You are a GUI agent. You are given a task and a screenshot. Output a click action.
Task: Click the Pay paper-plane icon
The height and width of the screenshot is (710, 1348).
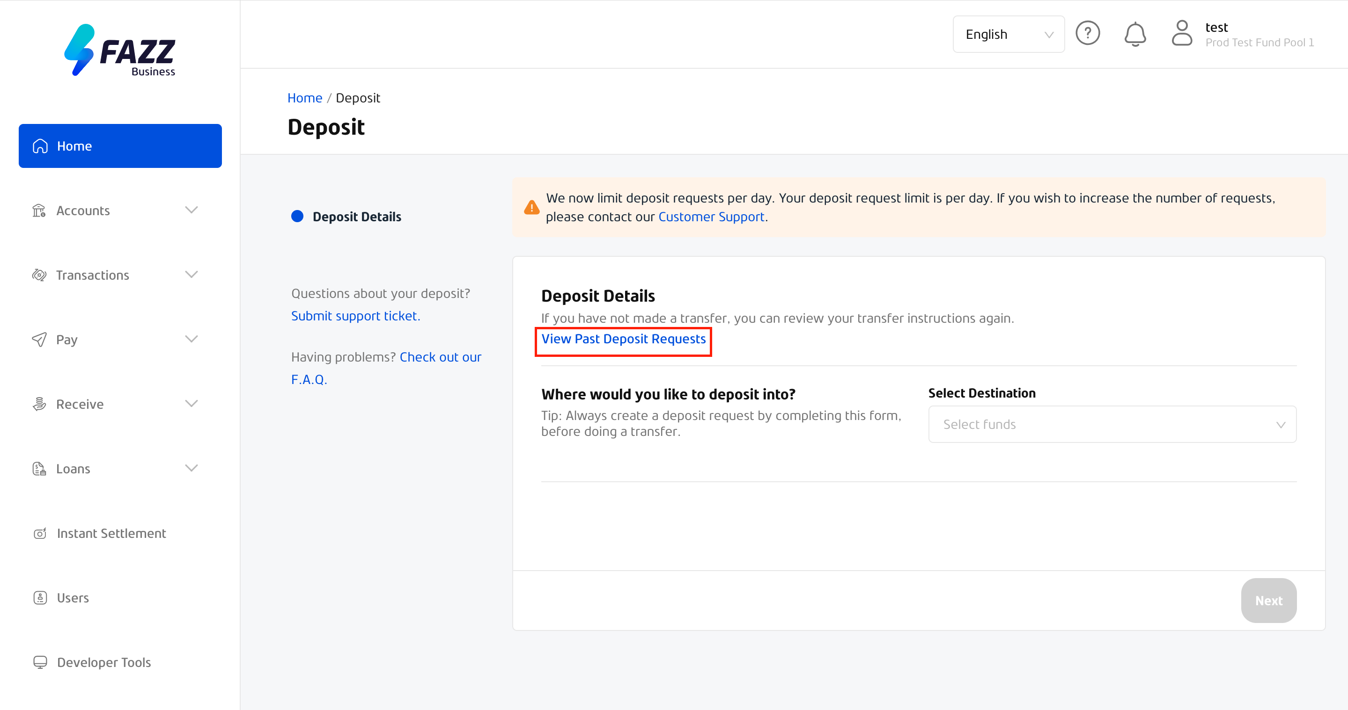point(39,339)
